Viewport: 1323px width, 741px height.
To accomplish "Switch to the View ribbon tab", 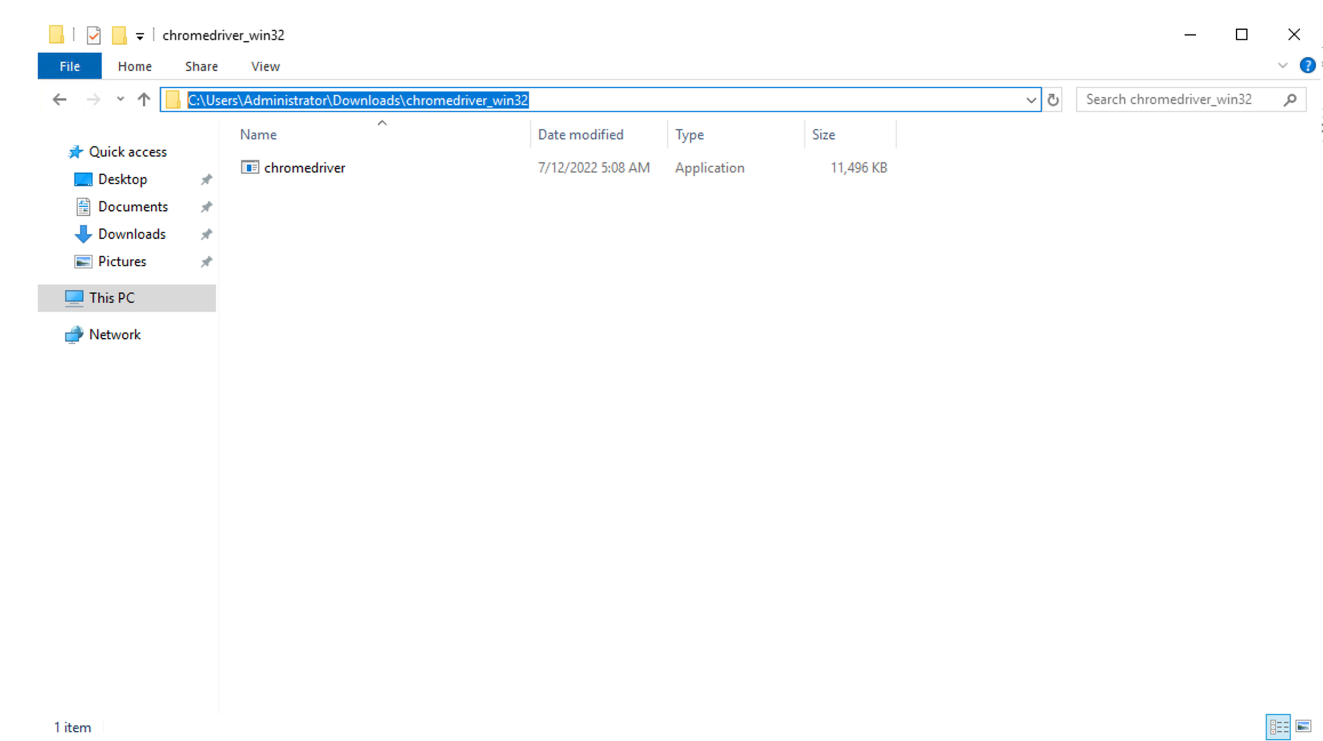I will [265, 66].
